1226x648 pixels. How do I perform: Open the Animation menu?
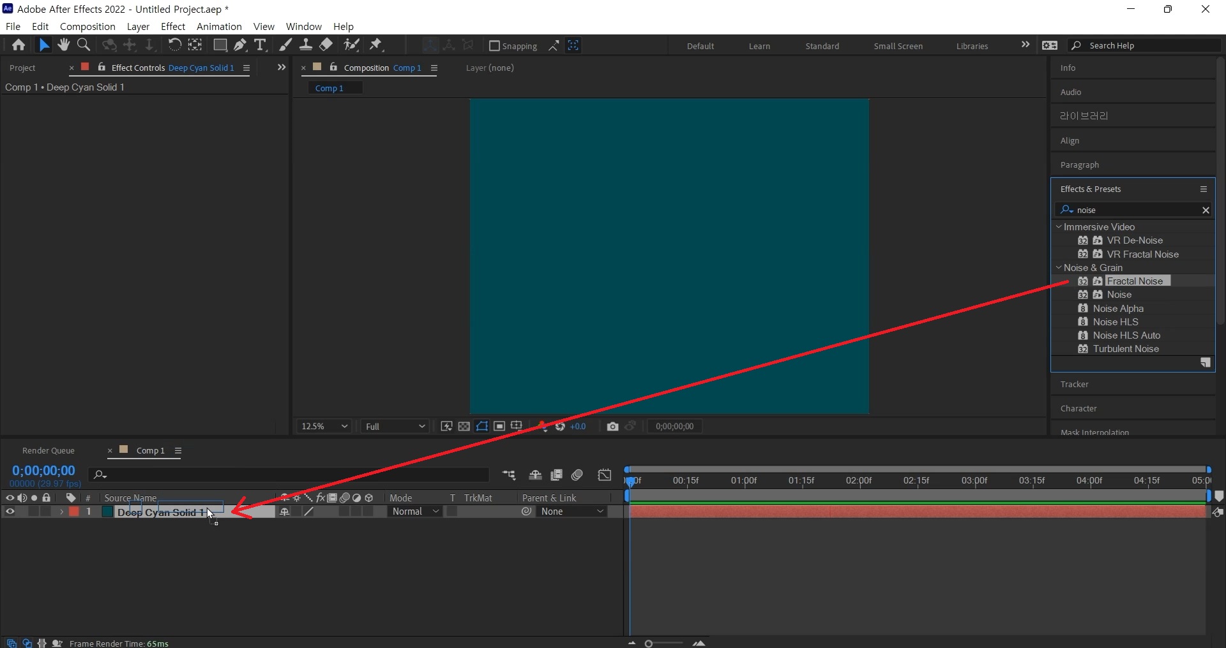pyautogui.click(x=219, y=27)
